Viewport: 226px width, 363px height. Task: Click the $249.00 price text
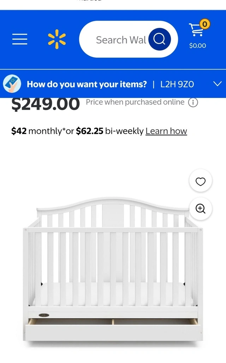[46, 104]
